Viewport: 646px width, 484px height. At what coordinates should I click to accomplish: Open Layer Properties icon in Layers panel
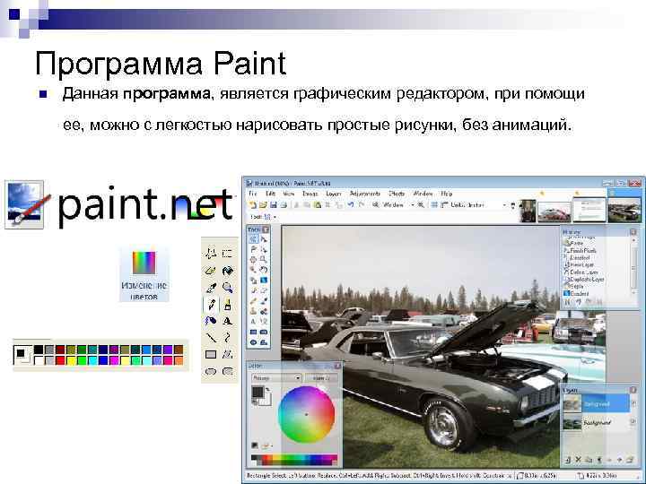pos(630,460)
